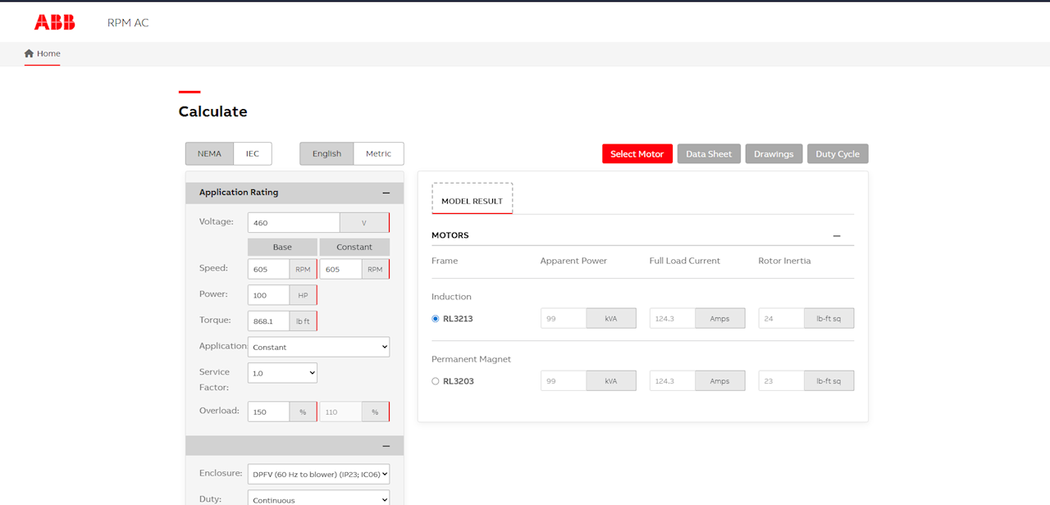
Task: Click the ABB logo
Action: coord(54,22)
